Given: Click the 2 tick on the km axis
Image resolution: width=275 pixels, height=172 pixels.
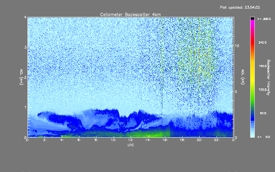Looking at the screenshot, I should [25, 77].
